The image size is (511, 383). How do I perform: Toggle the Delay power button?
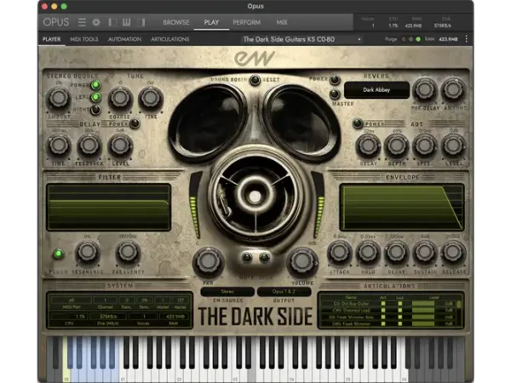click(x=135, y=123)
